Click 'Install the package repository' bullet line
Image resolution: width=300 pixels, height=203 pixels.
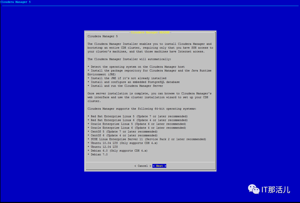point(149,71)
